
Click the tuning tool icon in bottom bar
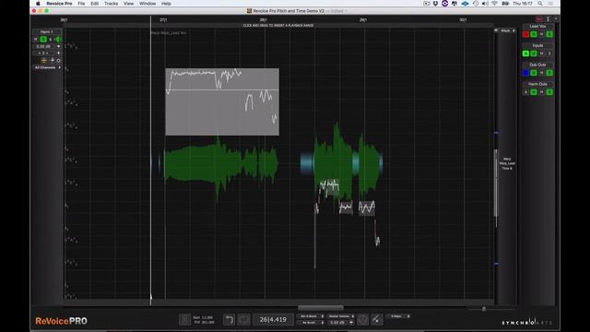coord(377,320)
